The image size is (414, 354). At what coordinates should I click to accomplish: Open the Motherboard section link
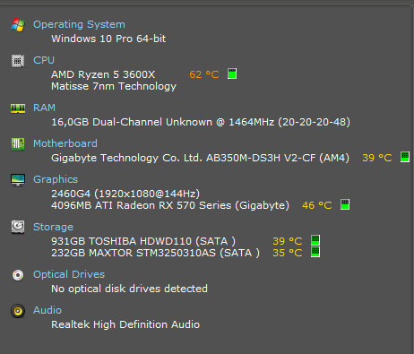[65, 143]
